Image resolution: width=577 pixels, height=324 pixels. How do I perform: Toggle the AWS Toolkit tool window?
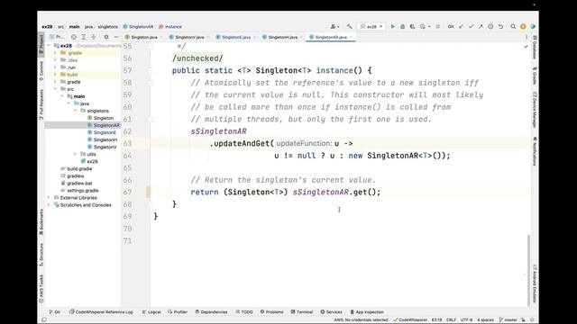tap(41, 288)
